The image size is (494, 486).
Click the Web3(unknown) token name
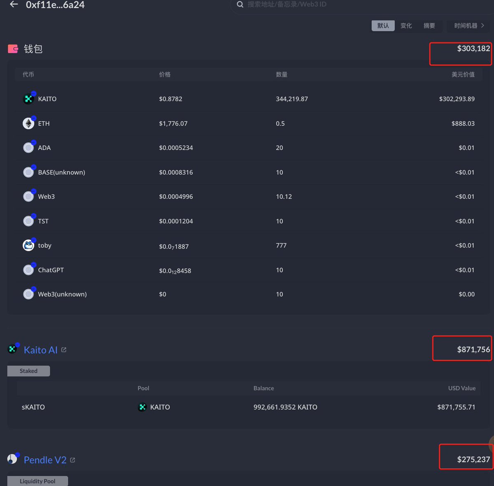tap(63, 294)
